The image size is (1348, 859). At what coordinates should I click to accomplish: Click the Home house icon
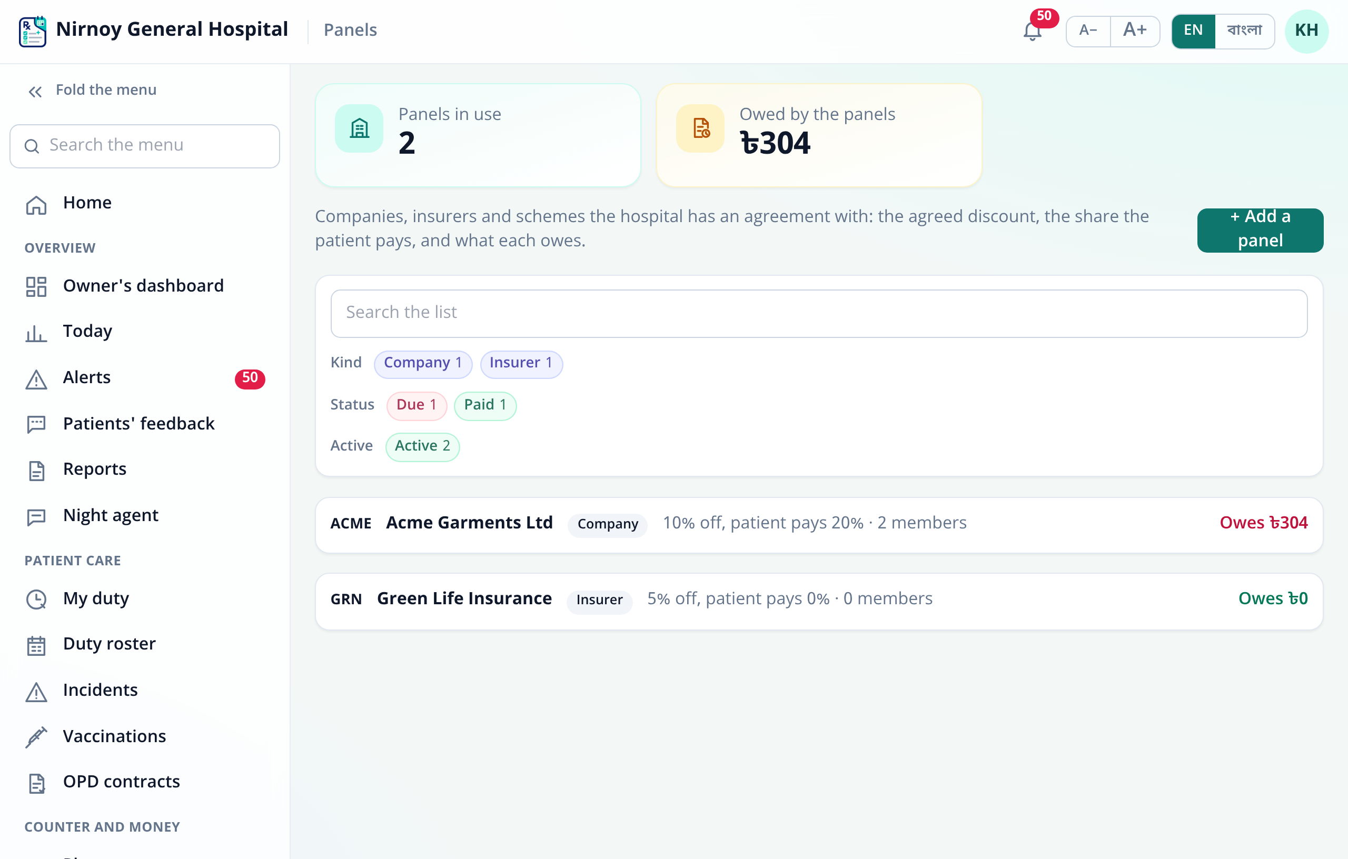click(36, 204)
